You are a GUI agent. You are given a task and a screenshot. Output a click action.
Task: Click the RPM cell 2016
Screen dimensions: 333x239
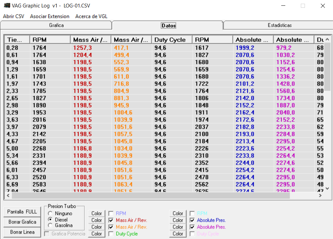(x=39, y=120)
